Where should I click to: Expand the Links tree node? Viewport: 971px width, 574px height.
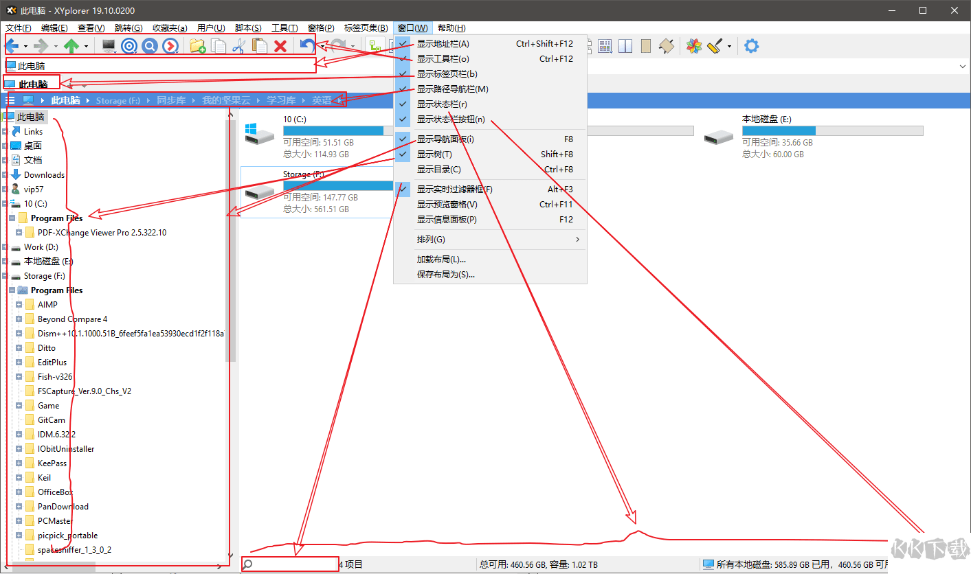coord(5,131)
